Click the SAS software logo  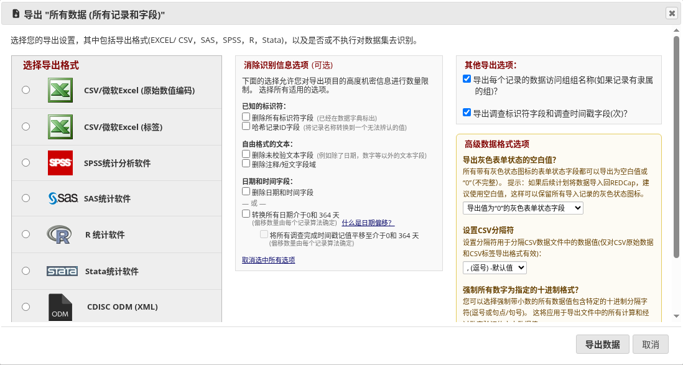coord(63,198)
